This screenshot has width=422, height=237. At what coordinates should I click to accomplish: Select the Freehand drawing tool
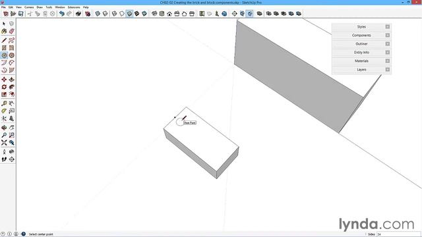(x=12, y=40)
